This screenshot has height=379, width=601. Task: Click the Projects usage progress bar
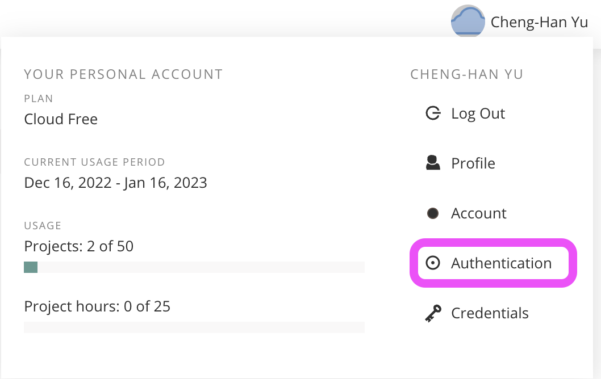coord(194,267)
